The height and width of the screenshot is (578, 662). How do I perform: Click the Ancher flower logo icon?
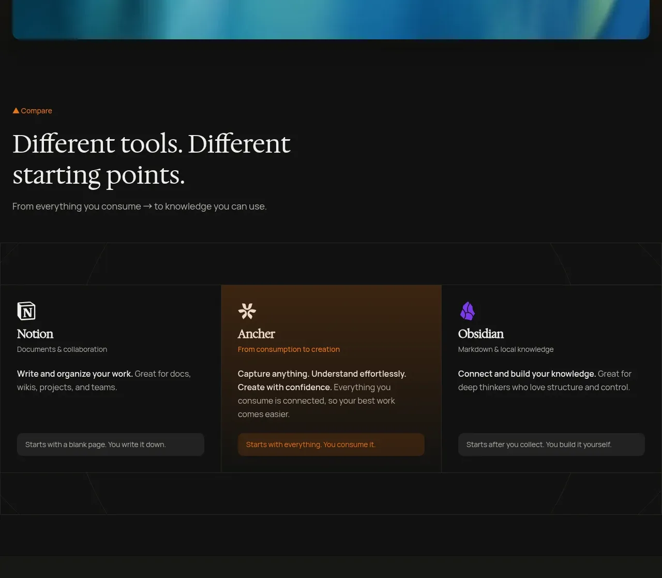[247, 311]
